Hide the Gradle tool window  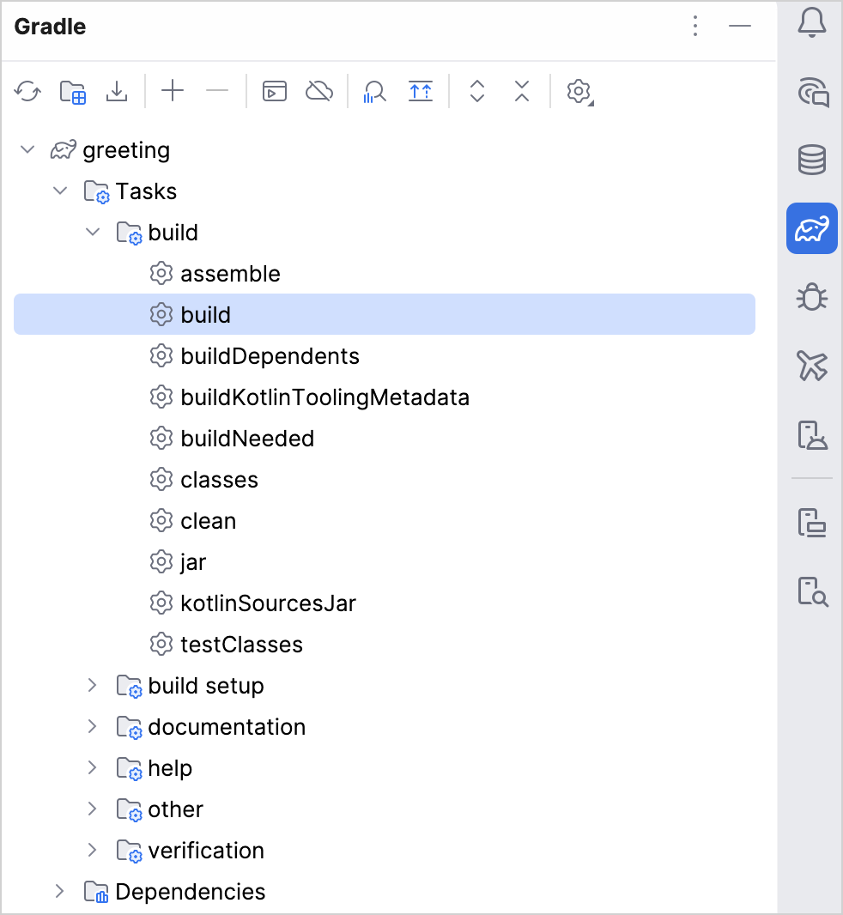tap(740, 26)
